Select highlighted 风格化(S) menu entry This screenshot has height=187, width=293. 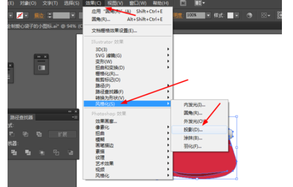[x=127, y=104]
